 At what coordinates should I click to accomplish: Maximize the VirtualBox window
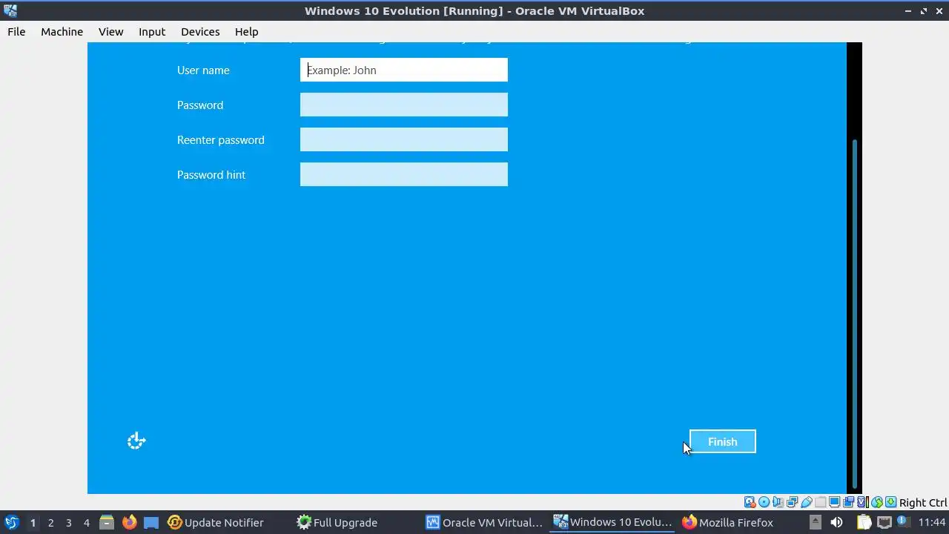point(924,11)
